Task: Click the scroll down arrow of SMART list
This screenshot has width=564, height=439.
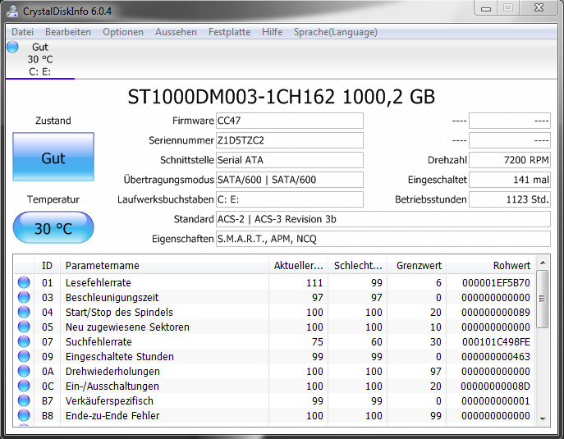Action: coord(543,418)
